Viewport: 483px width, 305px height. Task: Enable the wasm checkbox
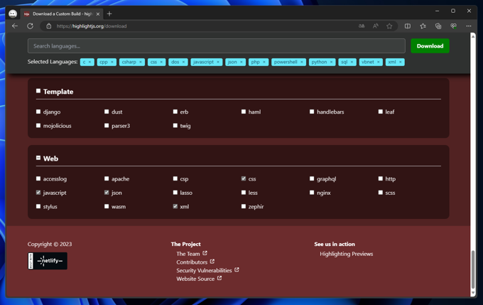(x=107, y=206)
